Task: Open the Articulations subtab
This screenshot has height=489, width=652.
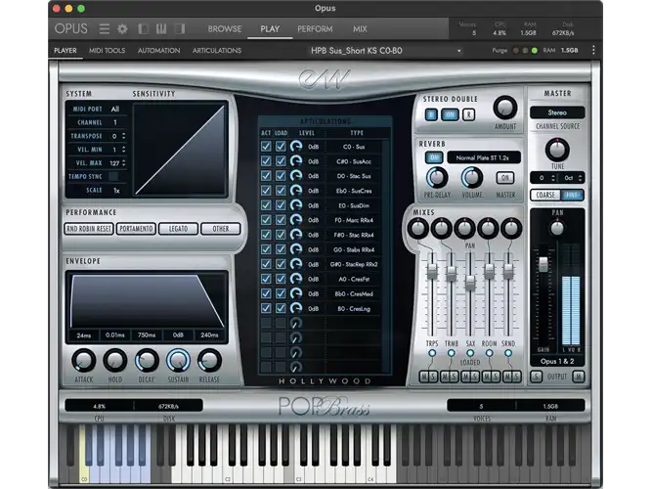Action: coord(217,50)
